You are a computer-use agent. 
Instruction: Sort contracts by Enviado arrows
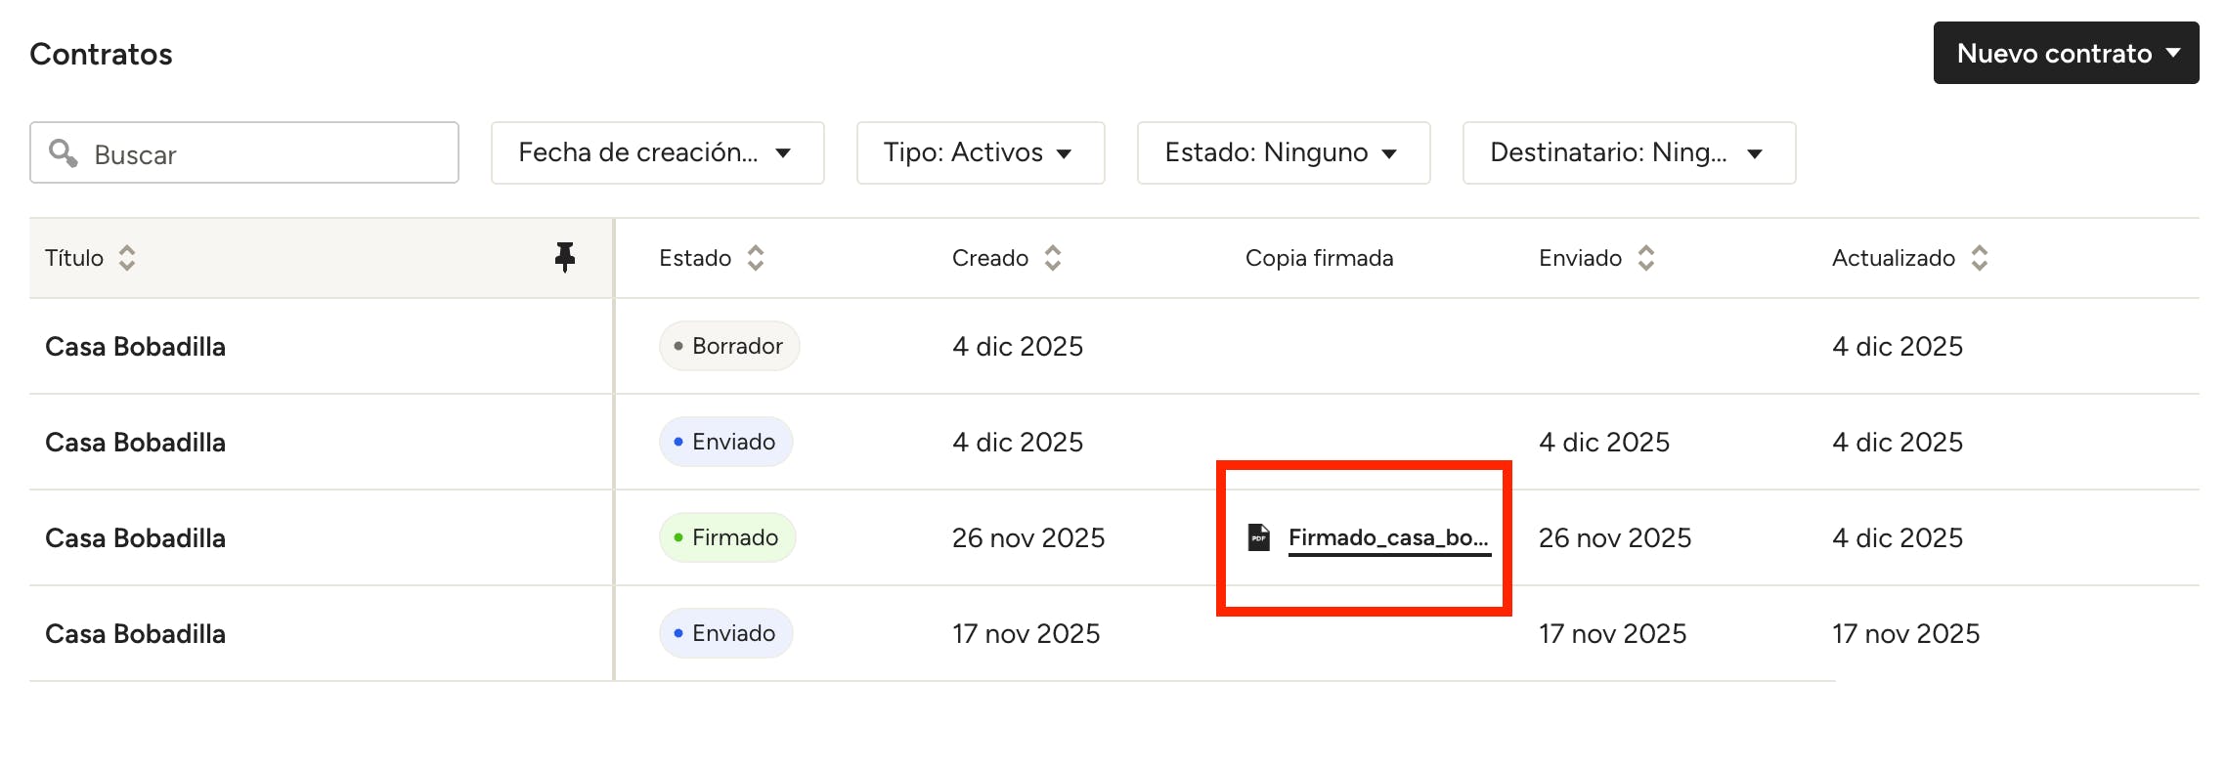[1646, 258]
